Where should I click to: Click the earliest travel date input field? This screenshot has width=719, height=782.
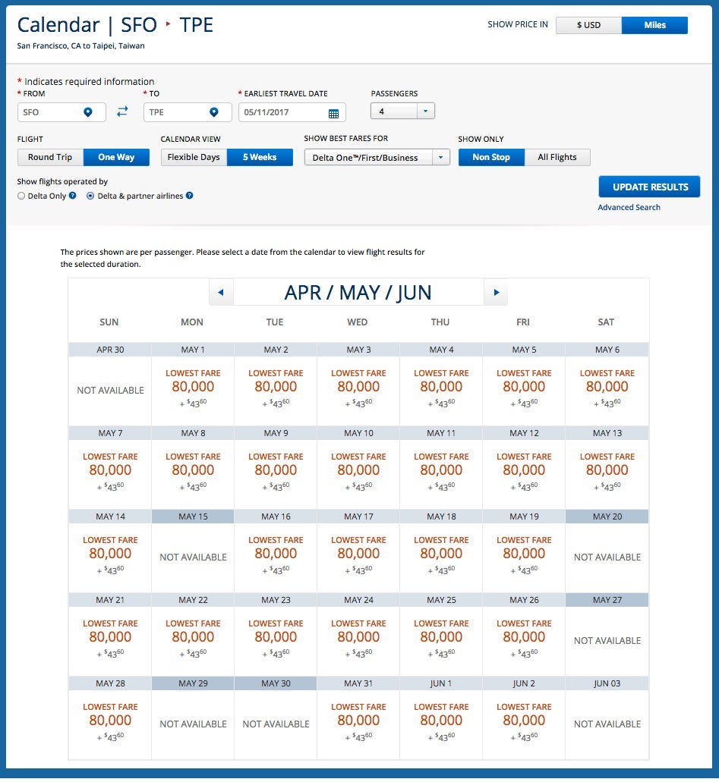[281, 113]
